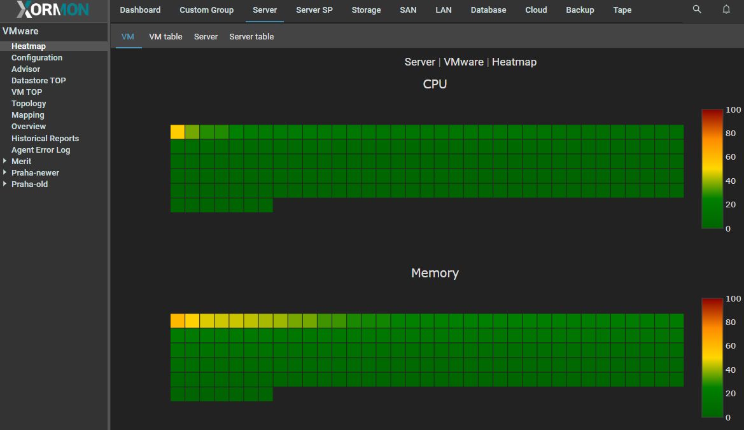The height and width of the screenshot is (430, 744).
Task: Go to the Dashboard menu item
Action: [x=140, y=10]
